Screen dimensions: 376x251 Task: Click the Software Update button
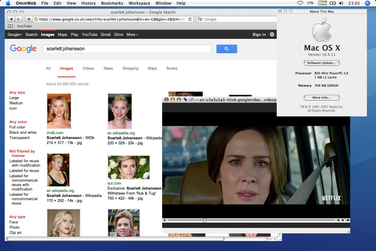coord(322,63)
